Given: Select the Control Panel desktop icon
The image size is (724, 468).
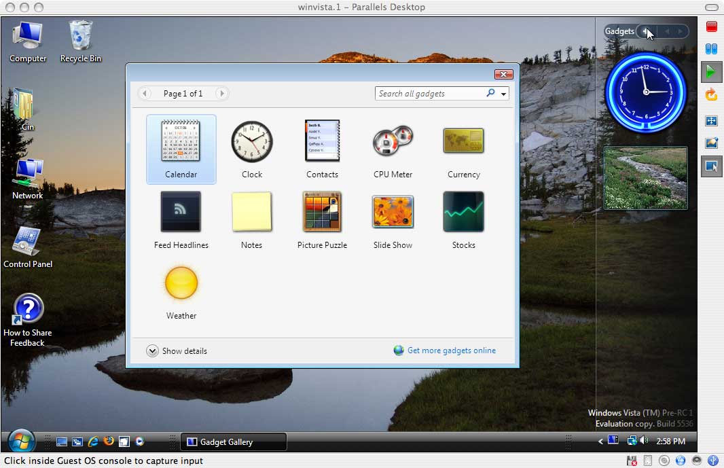Looking at the screenshot, I should click(x=28, y=248).
